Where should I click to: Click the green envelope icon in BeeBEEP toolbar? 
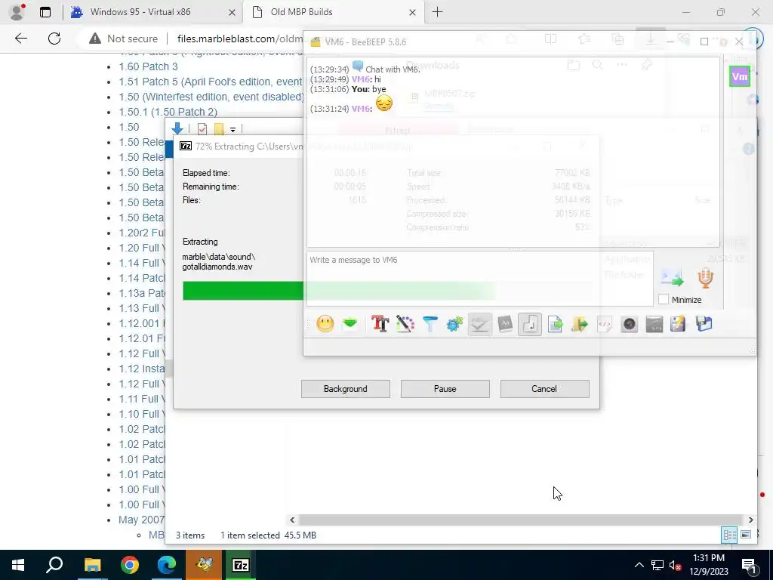[350, 324]
